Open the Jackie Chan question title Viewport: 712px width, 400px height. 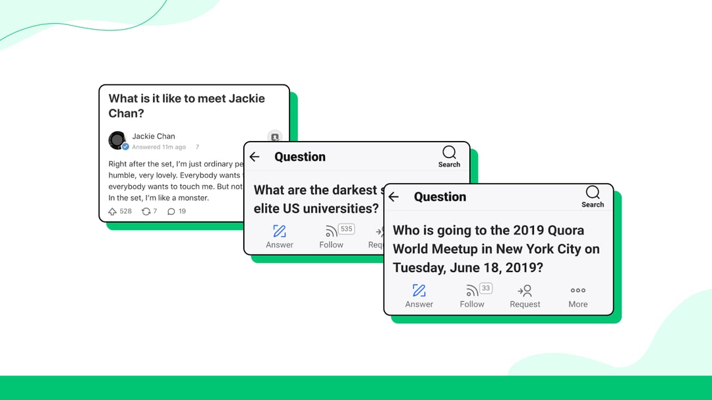187,106
